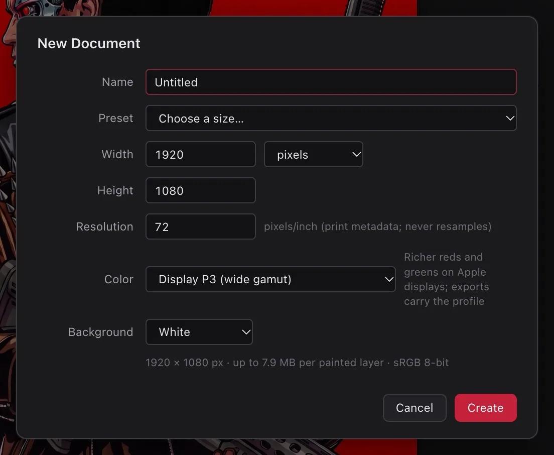Image resolution: width=554 pixels, height=455 pixels.
Task: Click the Width field showing 1920
Action: coord(200,154)
